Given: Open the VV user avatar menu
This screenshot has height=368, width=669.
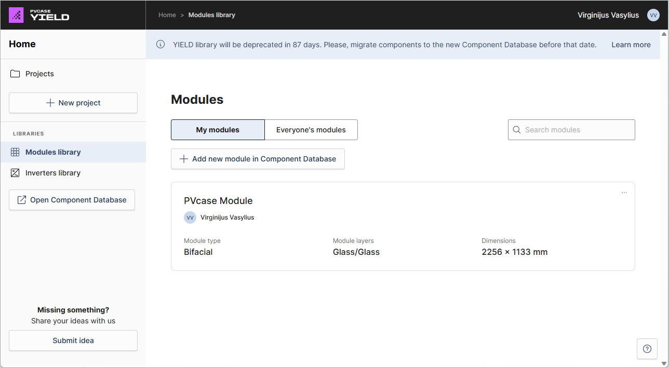Looking at the screenshot, I should point(653,15).
